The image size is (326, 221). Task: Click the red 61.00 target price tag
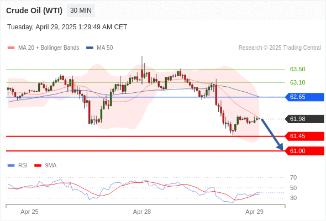click(x=304, y=151)
